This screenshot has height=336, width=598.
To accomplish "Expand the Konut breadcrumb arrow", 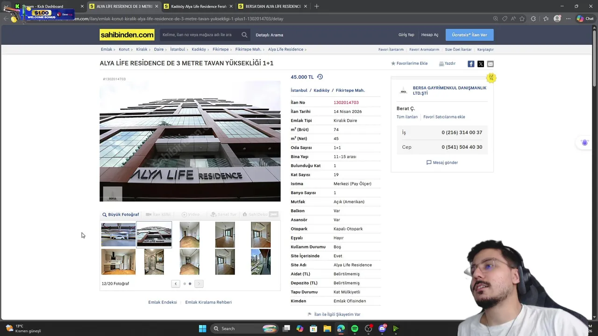I will click(x=132, y=49).
